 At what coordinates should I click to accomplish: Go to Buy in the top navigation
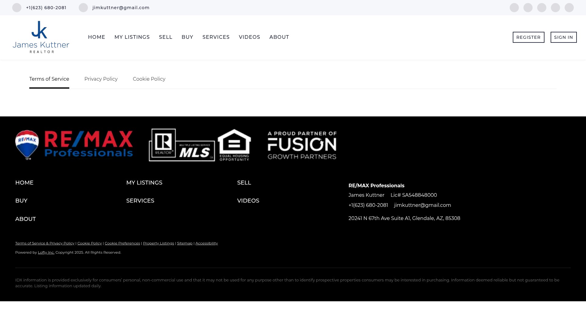[187, 37]
